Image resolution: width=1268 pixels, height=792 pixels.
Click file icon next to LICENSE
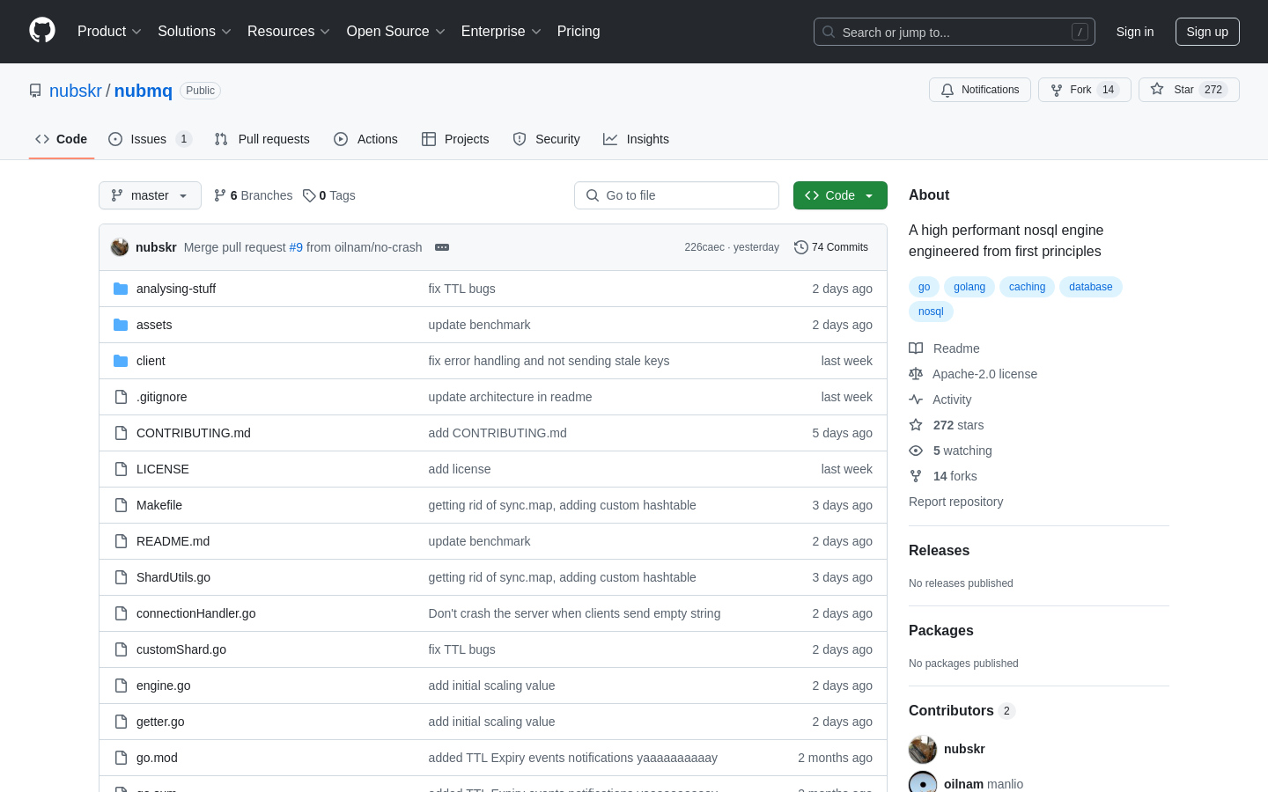click(x=121, y=469)
